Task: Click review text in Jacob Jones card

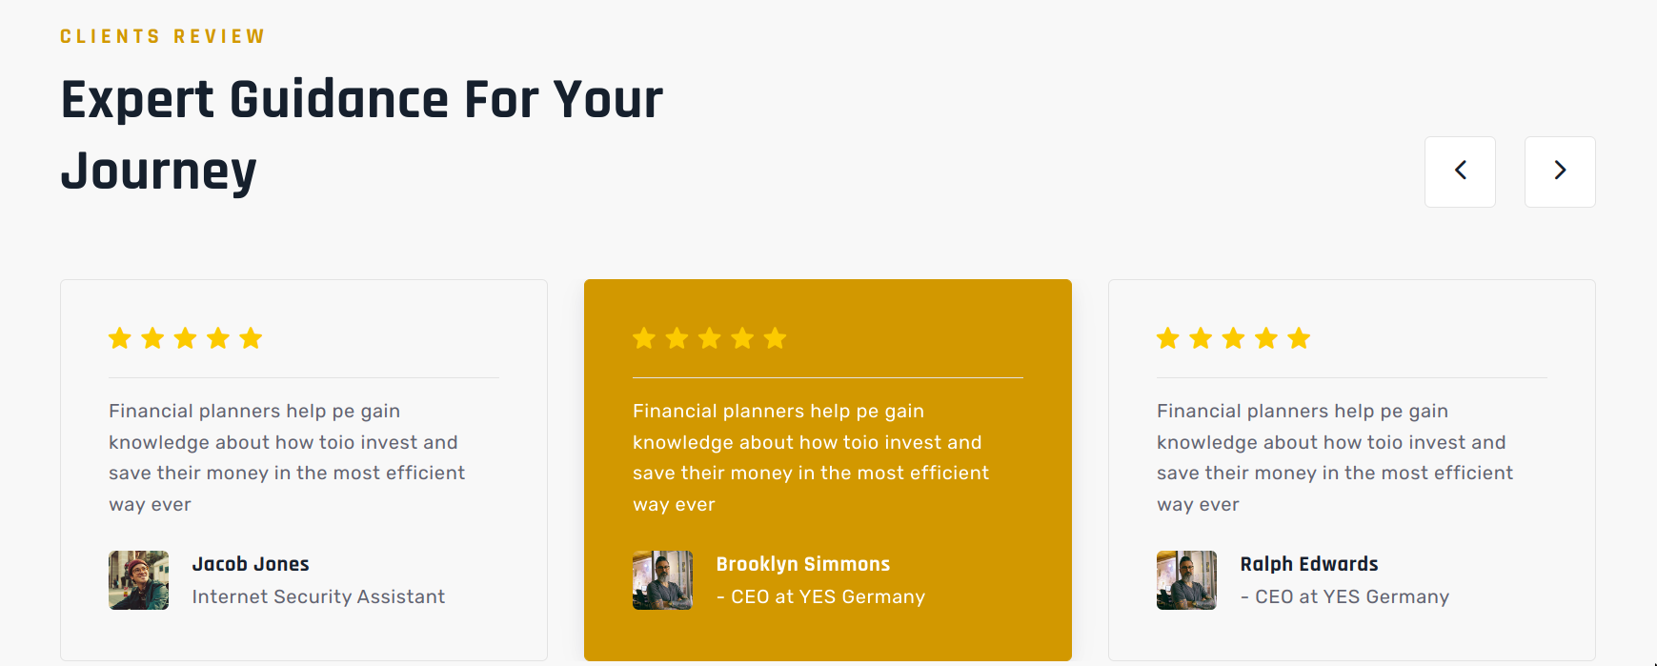Action: [287, 457]
